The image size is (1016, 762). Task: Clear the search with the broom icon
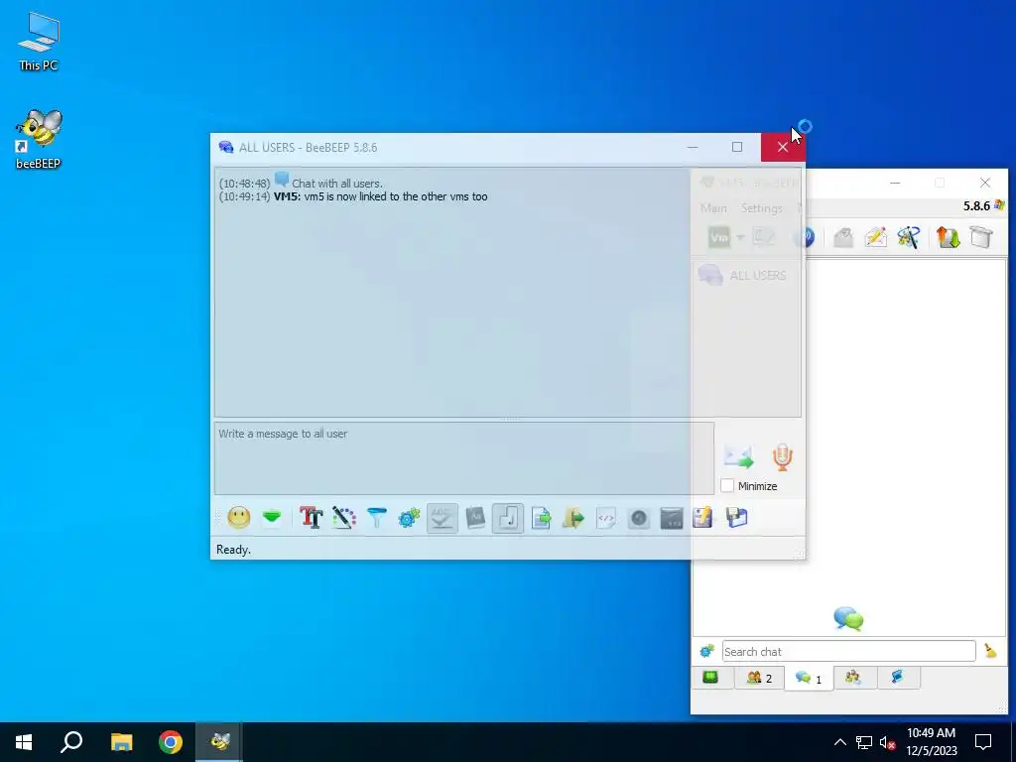pyautogui.click(x=991, y=651)
